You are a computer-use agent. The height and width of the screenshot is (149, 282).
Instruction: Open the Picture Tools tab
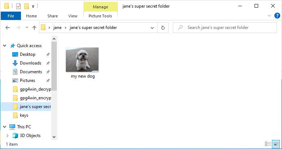pyautogui.click(x=100, y=16)
